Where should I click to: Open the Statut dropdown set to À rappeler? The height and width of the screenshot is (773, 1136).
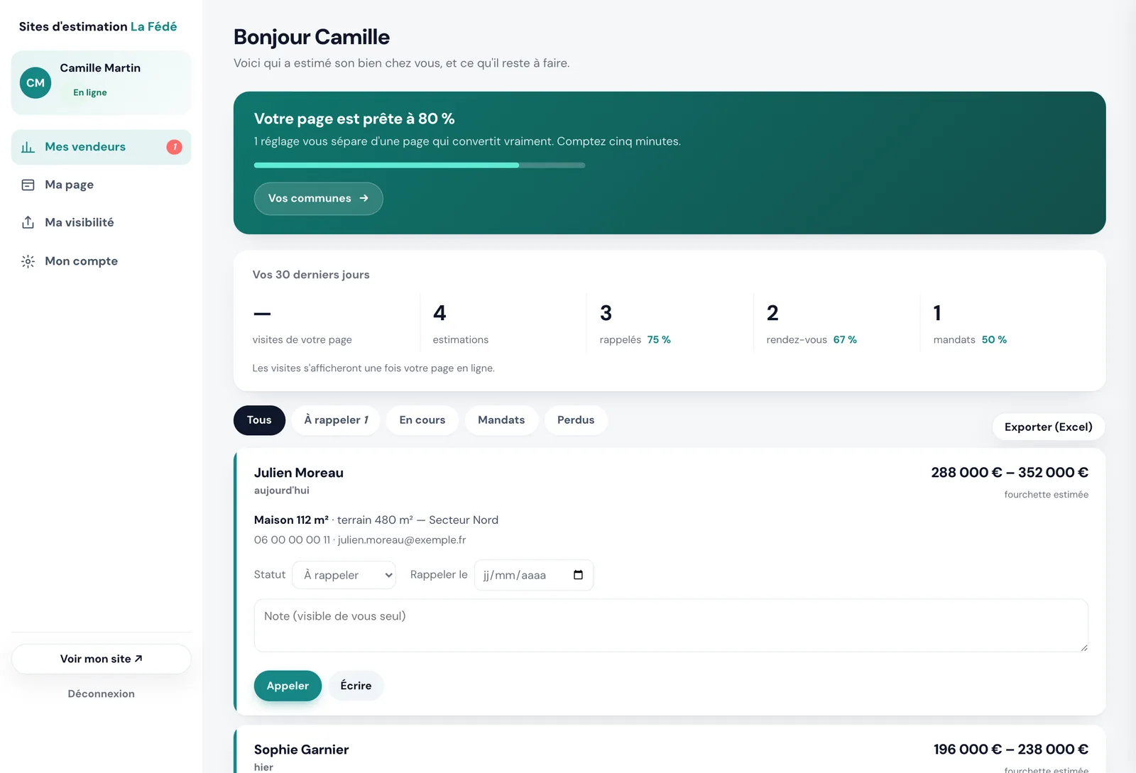(x=344, y=575)
